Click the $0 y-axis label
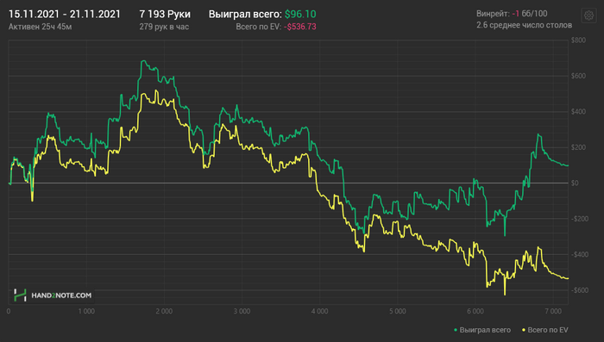 point(575,183)
